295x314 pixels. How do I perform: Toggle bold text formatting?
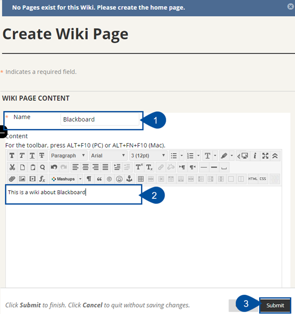coord(12,156)
